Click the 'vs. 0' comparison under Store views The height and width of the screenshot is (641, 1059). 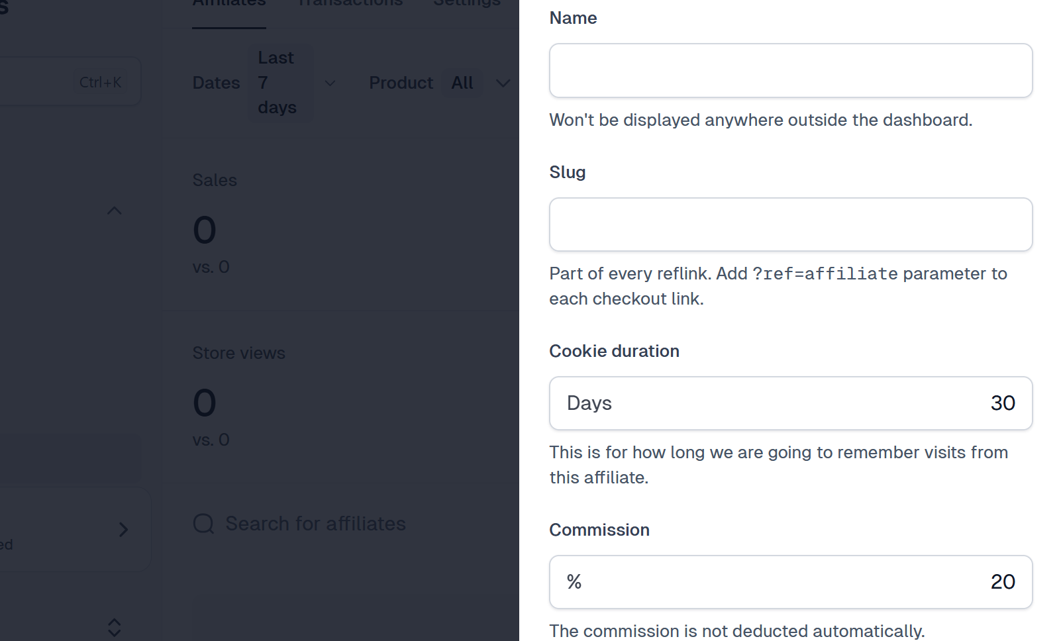(x=211, y=440)
